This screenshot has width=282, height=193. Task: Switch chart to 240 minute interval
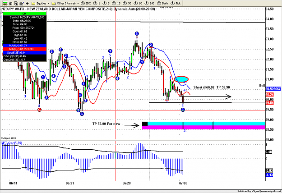(149, 3)
